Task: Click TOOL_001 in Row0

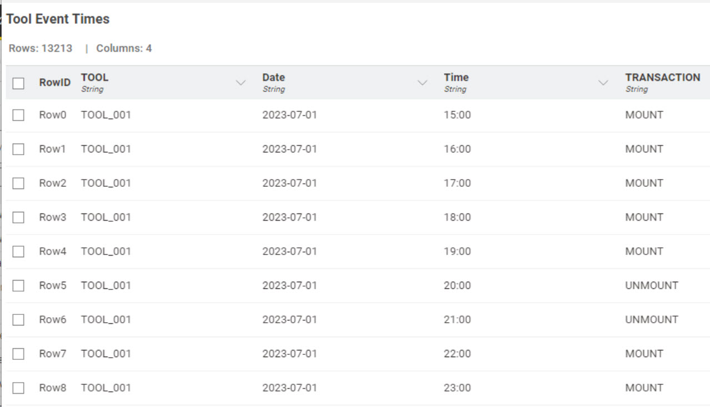Action: pyautogui.click(x=106, y=115)
